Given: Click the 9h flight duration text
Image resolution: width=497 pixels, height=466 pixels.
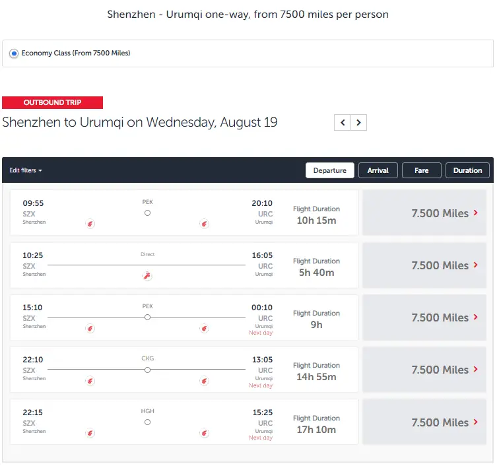Looking at the screenshot, I should [316, 325].
